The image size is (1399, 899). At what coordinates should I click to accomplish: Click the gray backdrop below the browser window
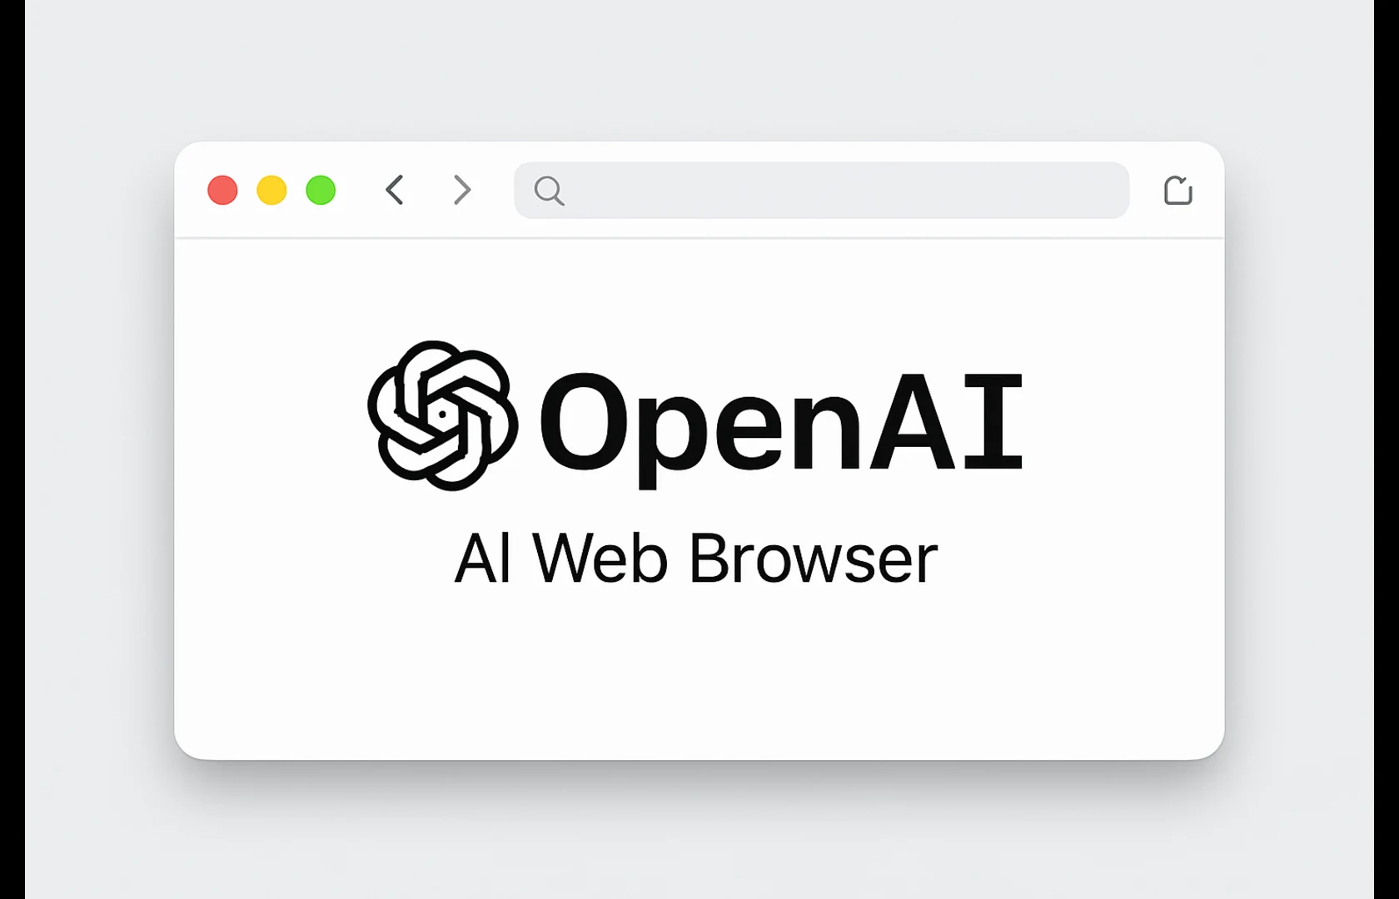[x=698, y=841]
